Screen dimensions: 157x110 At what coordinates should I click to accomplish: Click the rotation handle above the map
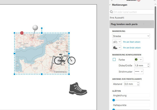42,28
